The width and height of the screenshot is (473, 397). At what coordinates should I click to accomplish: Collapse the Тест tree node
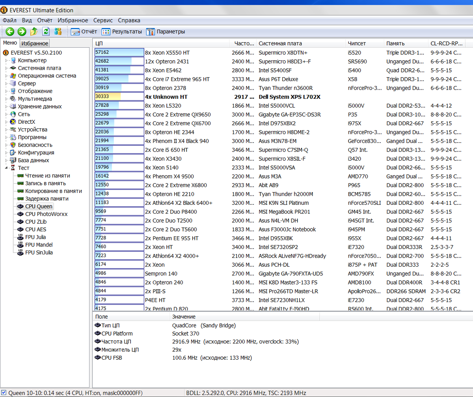point(6,168)
